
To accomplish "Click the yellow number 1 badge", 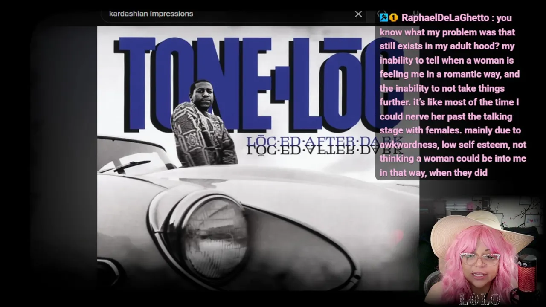I will click(x=393, y=17).
